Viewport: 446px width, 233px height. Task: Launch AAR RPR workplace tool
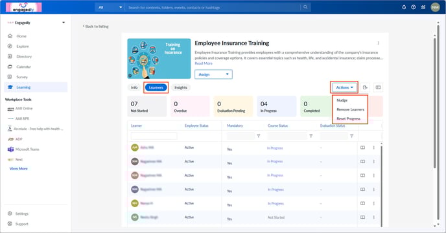(x=22, y=119)
